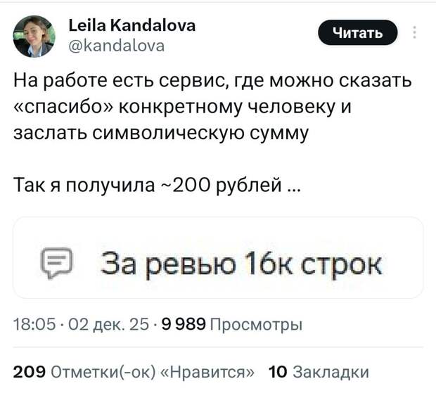Open the three-dot more options menu

[414, 33]
